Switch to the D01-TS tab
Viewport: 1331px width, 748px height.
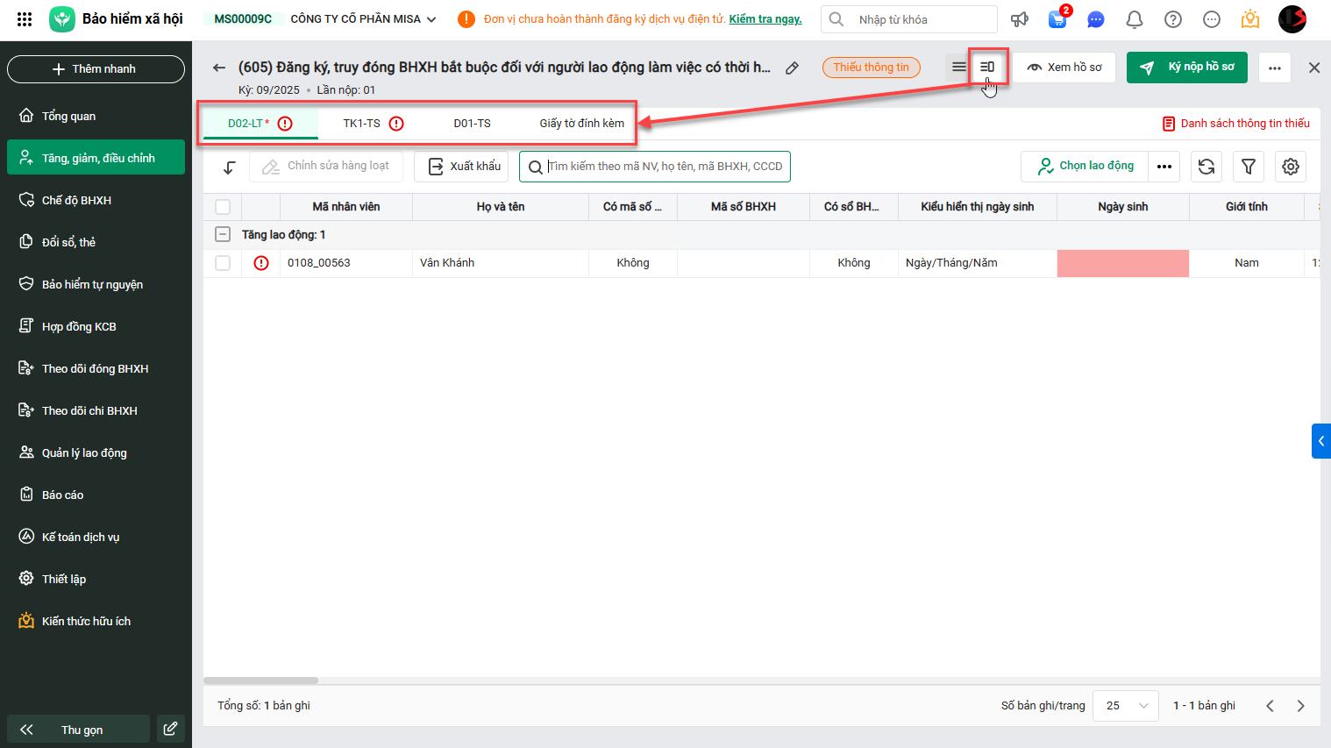tap(472, 124)
